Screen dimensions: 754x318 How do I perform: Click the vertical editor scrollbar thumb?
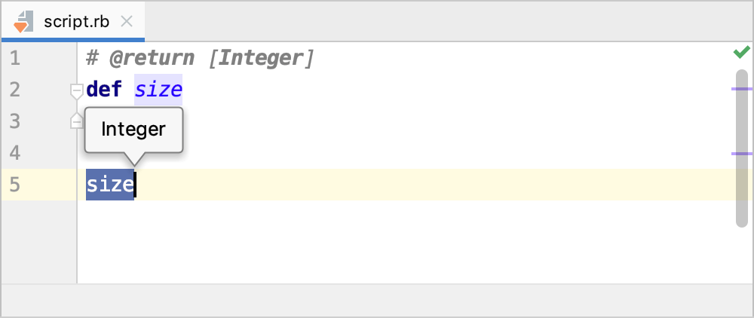point(742,147)
